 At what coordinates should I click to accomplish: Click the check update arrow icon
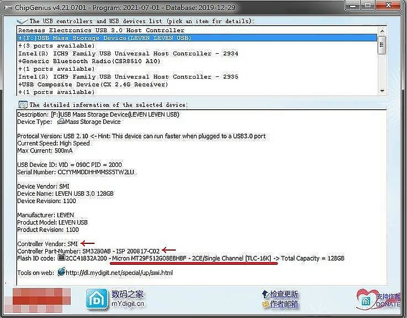point(265,294)
